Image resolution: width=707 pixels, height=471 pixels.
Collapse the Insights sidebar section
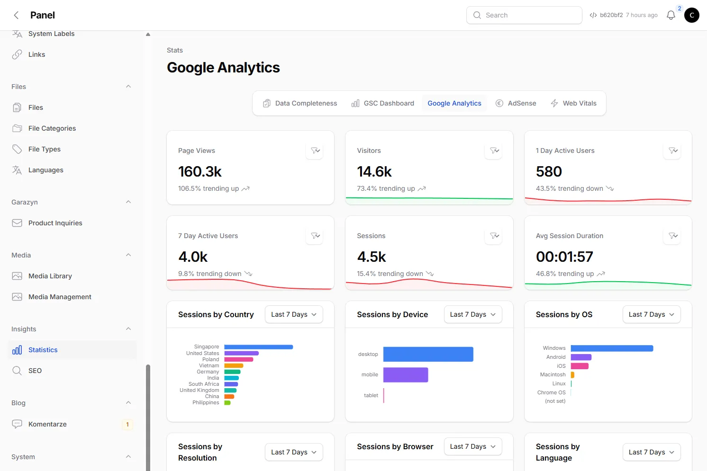click(x=128, y=329)
